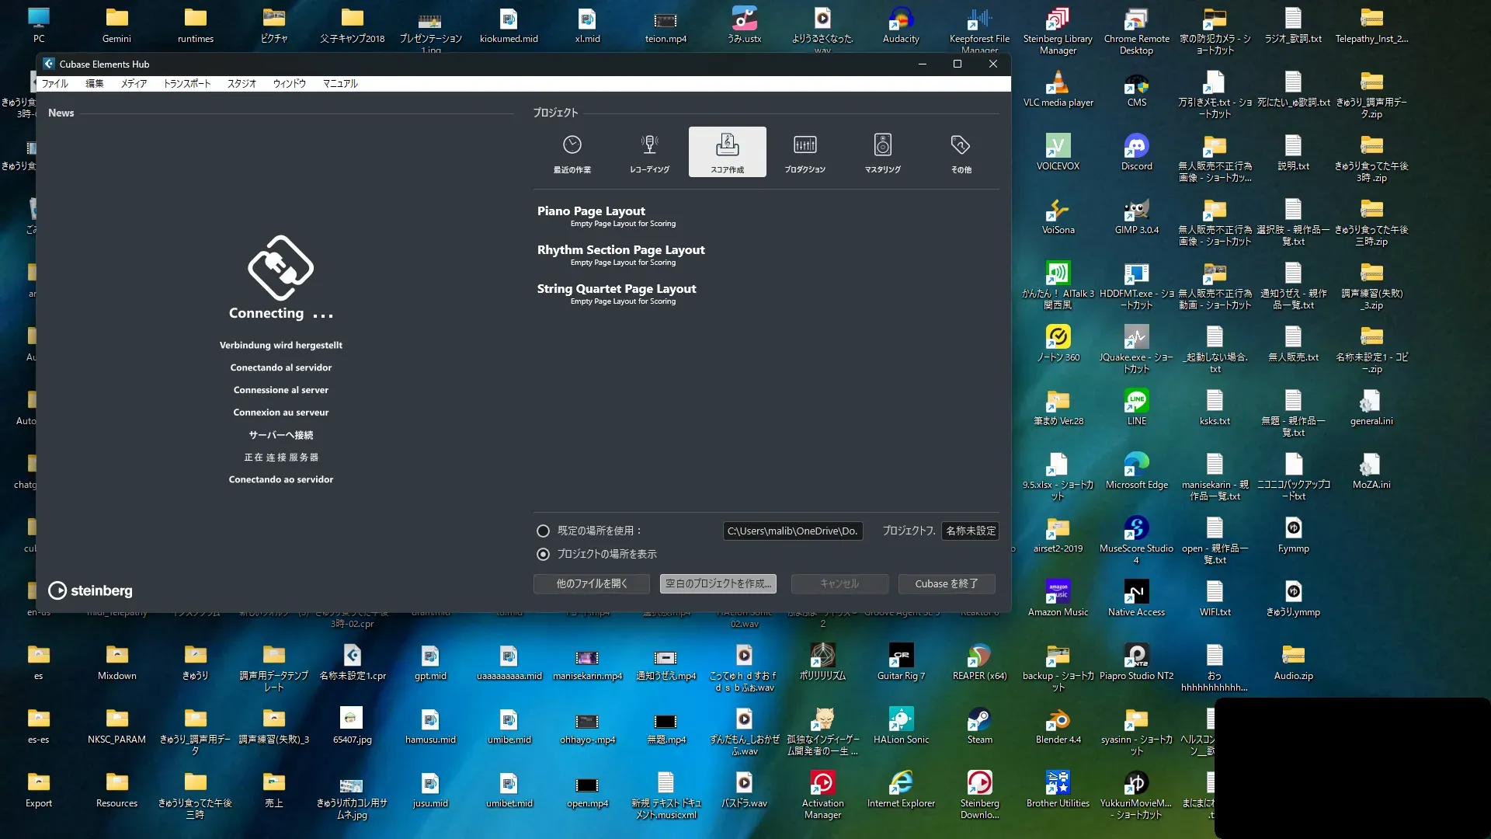1491x839 pixels.
Task: Select the 既定の場所を使用 radio button
Action: [543, 531]
